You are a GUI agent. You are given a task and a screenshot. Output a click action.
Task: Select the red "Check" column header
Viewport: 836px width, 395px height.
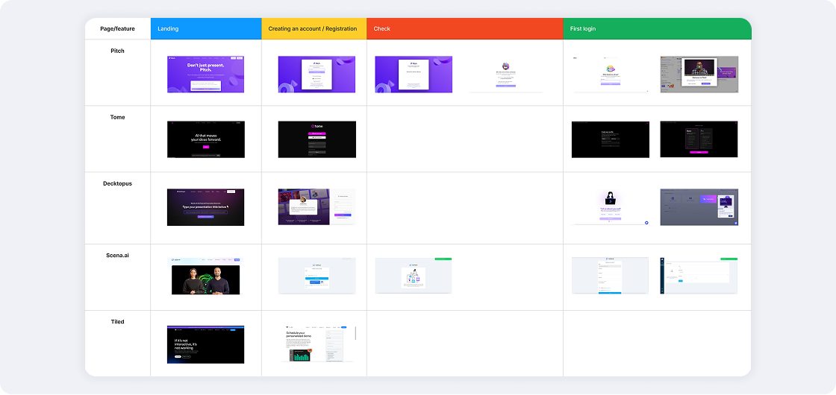[x=465, y=29]
